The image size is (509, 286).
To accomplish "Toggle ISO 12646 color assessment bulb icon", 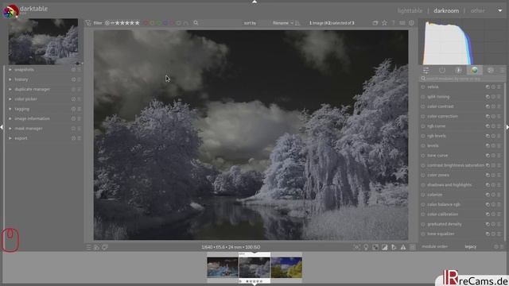I will [366, 247].
